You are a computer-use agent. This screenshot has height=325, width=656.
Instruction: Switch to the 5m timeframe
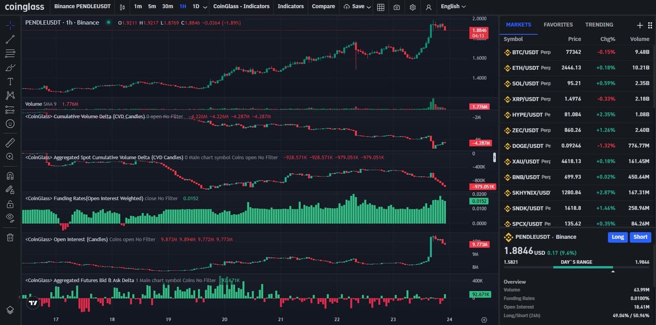click(x=152, y=7)
